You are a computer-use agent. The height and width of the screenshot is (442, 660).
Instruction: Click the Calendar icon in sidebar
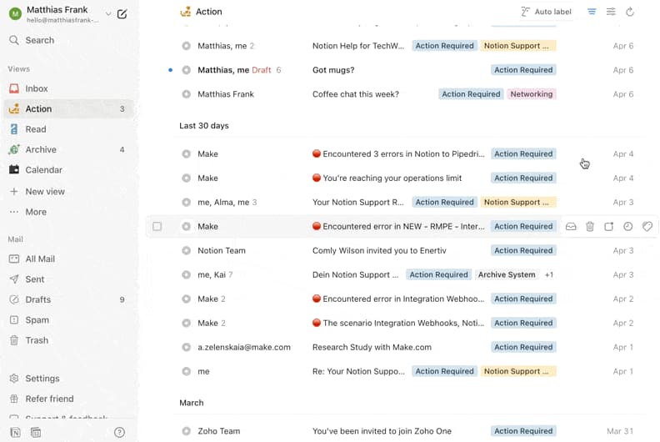pos(14,169)
